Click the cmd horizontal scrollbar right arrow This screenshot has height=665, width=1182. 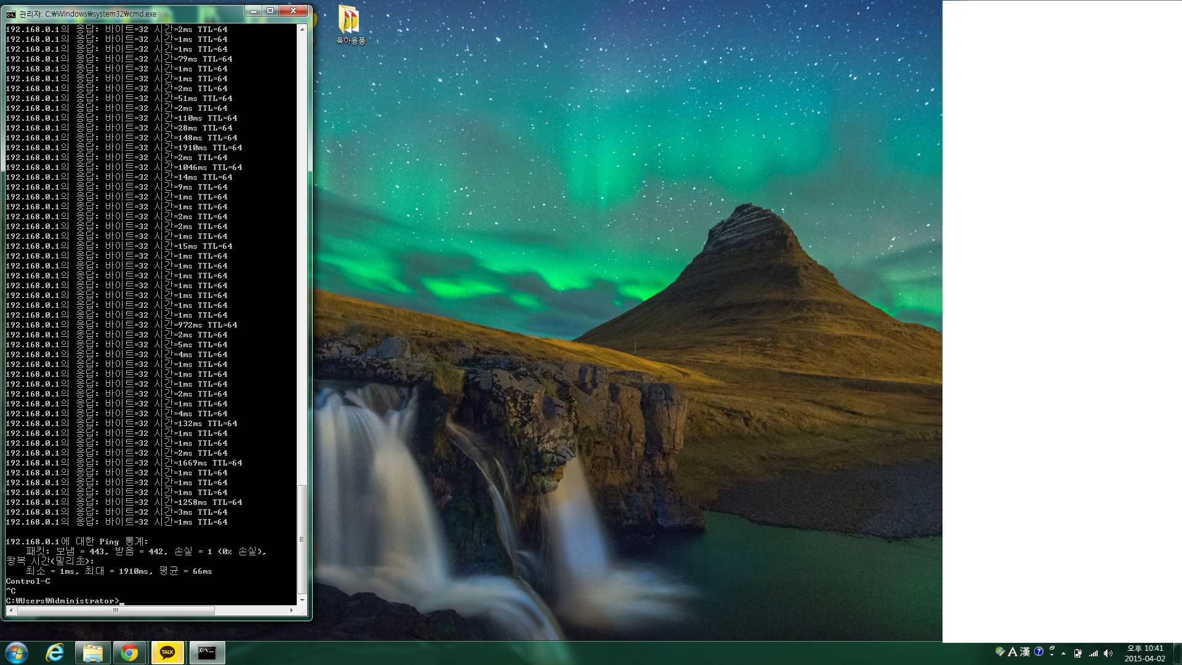[x=291, y=610]
